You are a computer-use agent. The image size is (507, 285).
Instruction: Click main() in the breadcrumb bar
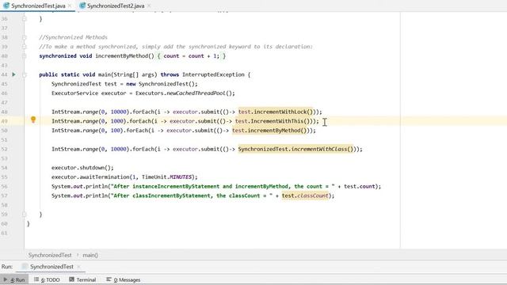90,255
